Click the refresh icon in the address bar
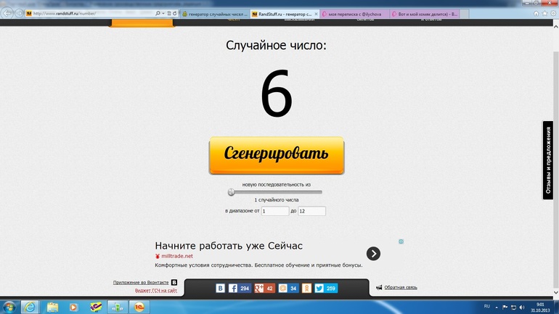This screenshot has height=314, width=559. 175,14
